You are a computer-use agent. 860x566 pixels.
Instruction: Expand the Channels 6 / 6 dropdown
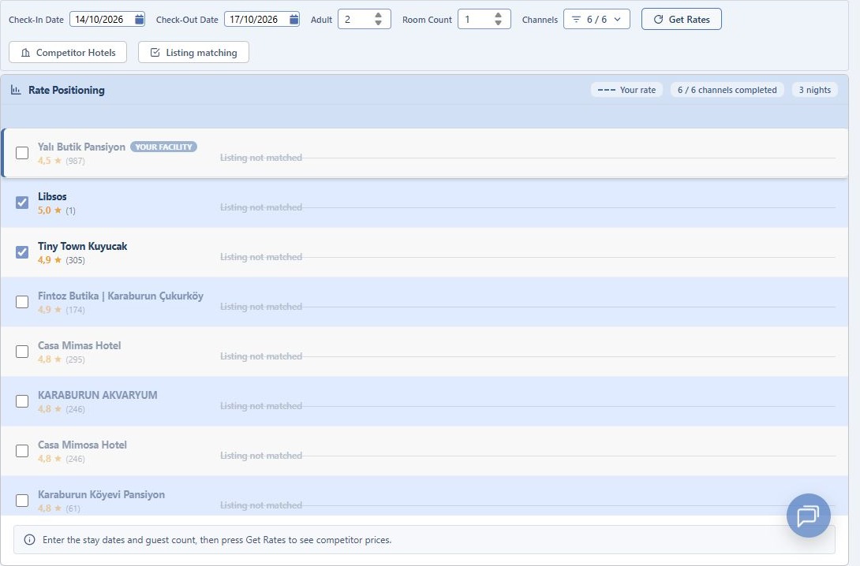pyautogui.click(x=596, y=19)
